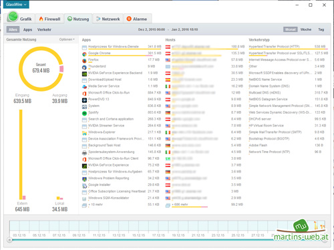This screenshot has height=250, width=334.
Task: Open the GlassWire menu dropdown
Action: pos(16,4)
